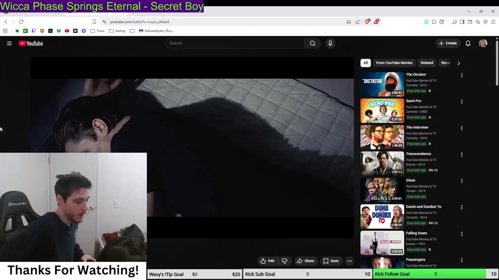Save the video to a playlist
The width and height of the screenshot is (499, 280).
click(x=331, y=261)
